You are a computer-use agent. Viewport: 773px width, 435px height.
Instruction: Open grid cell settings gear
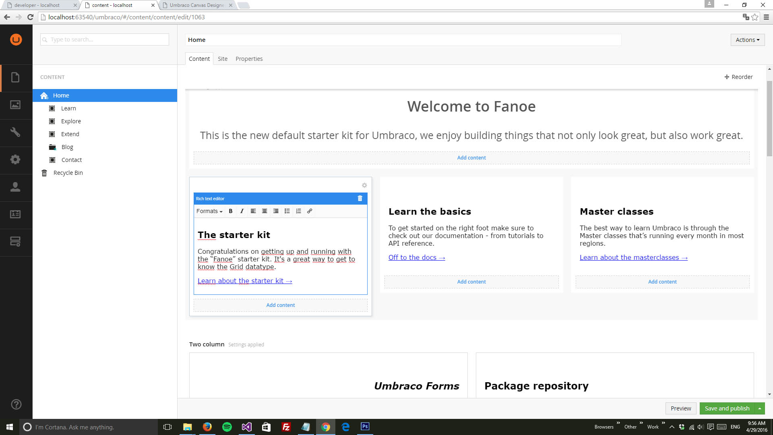coord(364,185)
